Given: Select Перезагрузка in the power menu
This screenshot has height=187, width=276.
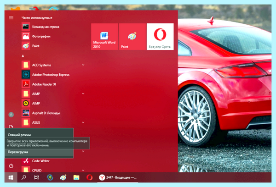Looking at the screenshot, I should pyautogui.click(x=39, y=152).
